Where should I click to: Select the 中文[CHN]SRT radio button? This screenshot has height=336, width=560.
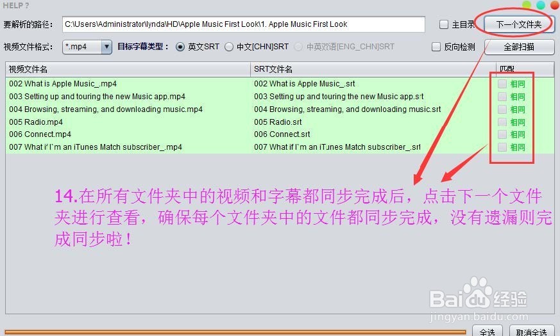click(x=229, y=47)
